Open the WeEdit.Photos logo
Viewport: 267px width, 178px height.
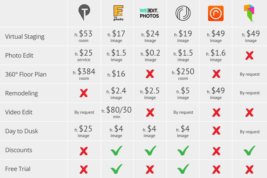149,13
